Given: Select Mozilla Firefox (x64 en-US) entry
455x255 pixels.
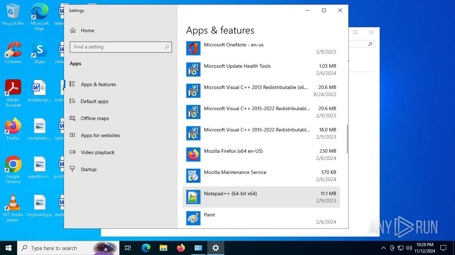Looking at the screenshot, I should (x=261, y=154).
